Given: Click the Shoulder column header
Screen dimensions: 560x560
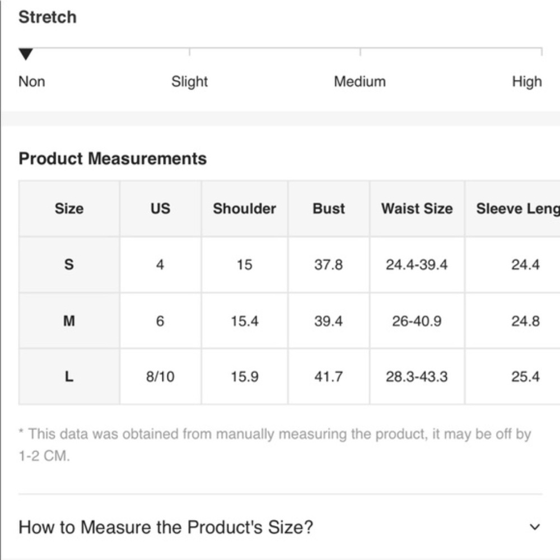Looking at the screenshot, I should [245, 208].
